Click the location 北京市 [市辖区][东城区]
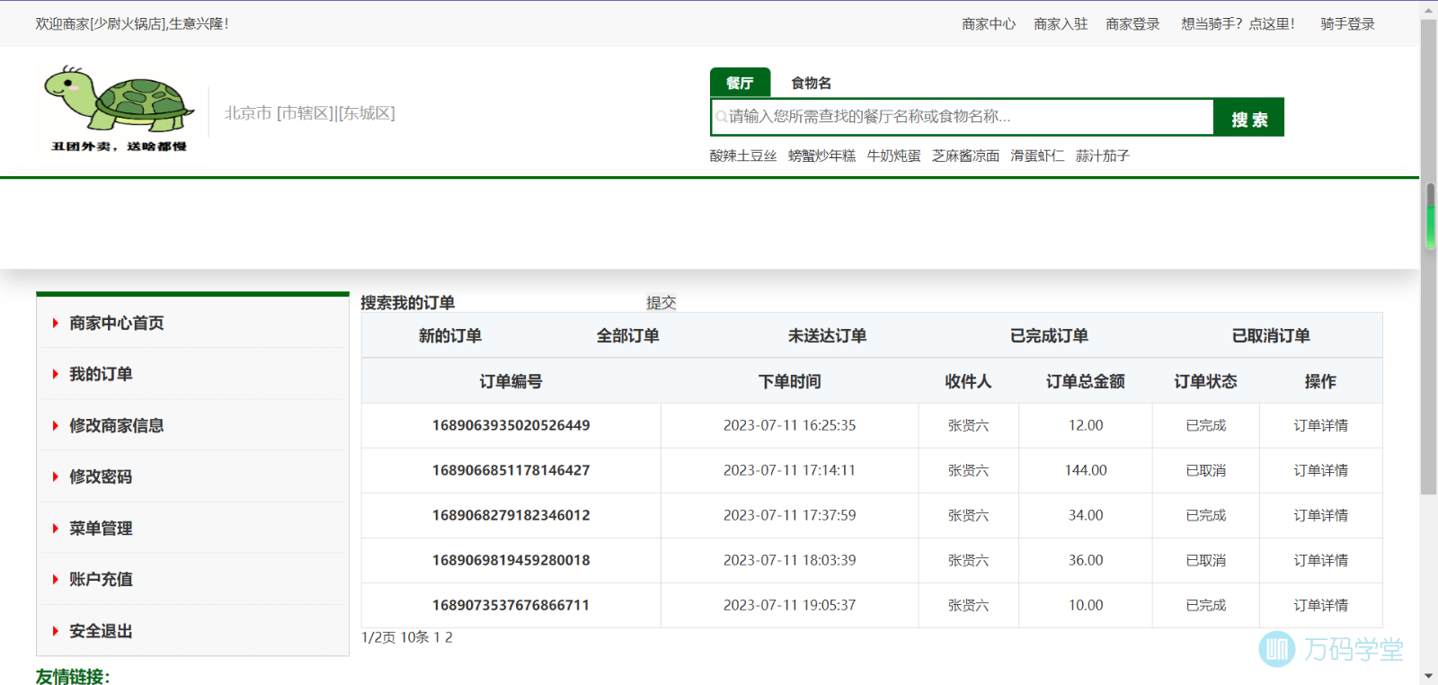Viewport: 1438px width, 685px height. click(309, 113)
